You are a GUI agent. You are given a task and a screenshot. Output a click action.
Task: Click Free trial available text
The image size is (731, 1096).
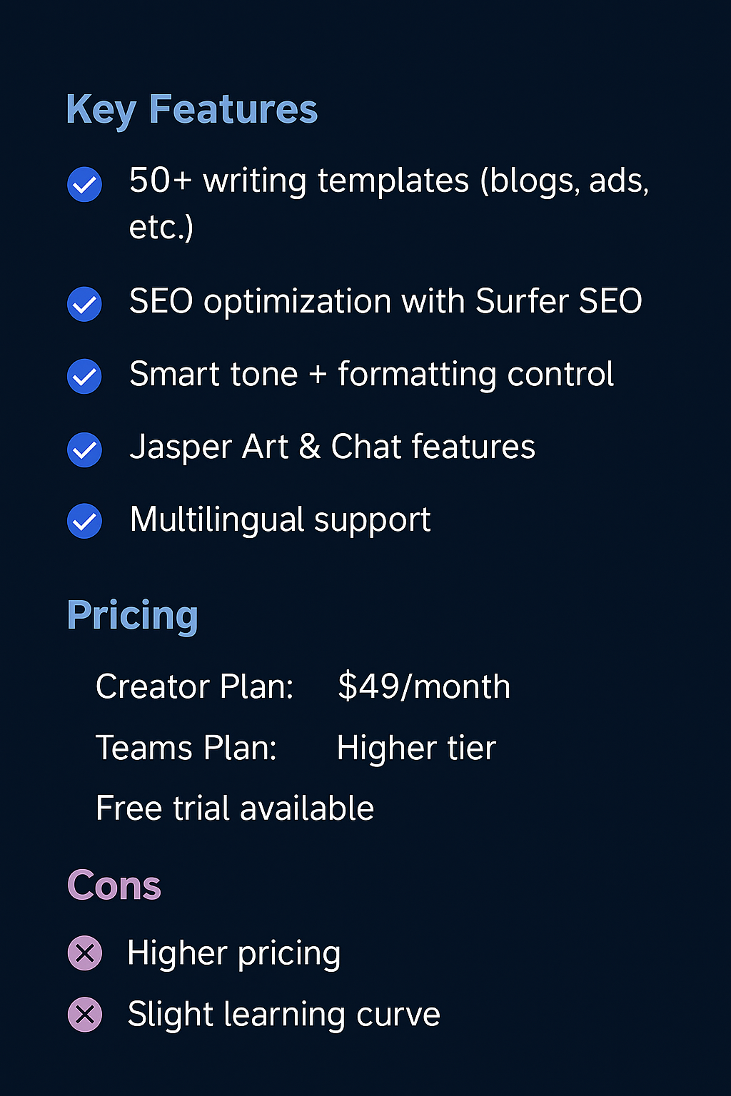[235, 808]
